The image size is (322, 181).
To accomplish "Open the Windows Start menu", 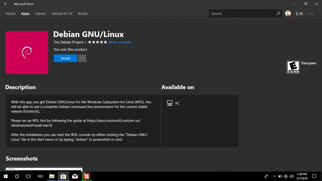I will (x=6, y=176).
